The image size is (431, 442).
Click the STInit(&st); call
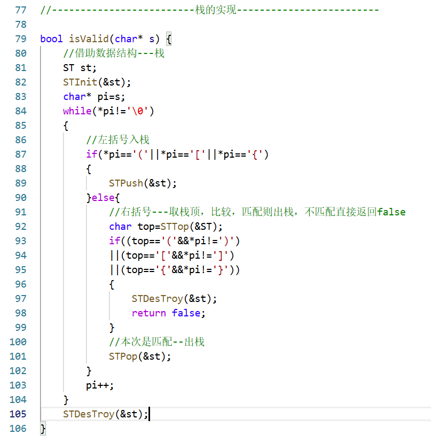click(x=97, y=82)
